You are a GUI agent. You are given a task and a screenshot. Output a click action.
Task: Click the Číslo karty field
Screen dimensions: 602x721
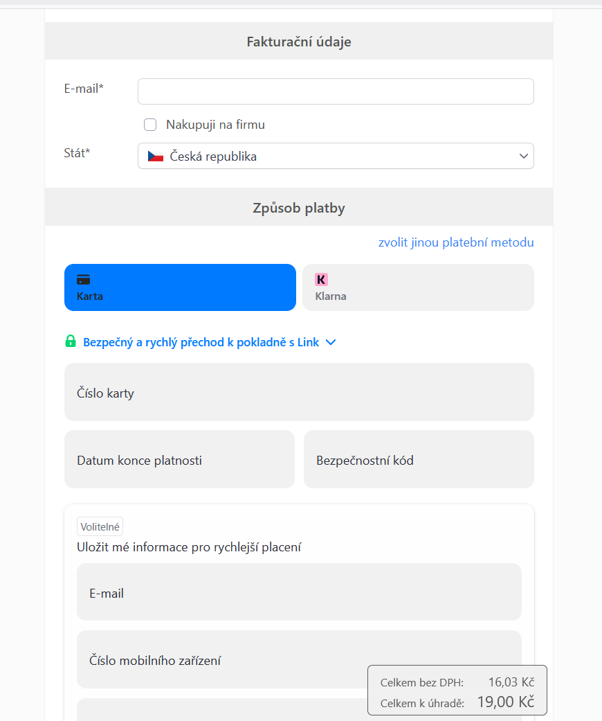coord(299,392)
